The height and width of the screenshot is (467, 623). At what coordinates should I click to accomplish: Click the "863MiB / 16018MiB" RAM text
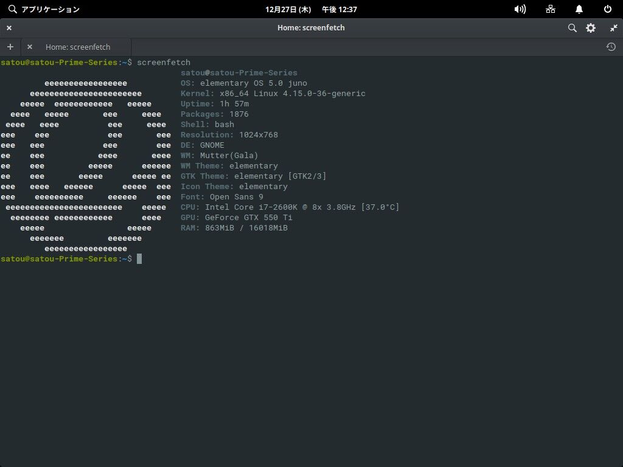click(x=246, y=227)
